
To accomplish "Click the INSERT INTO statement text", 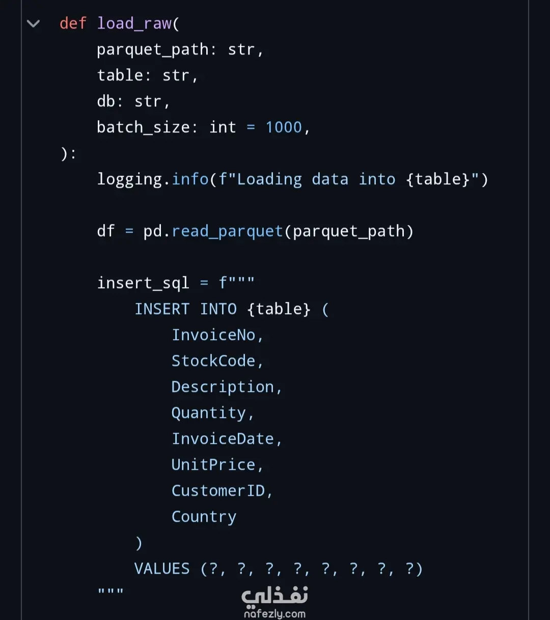I will [186, 309].
